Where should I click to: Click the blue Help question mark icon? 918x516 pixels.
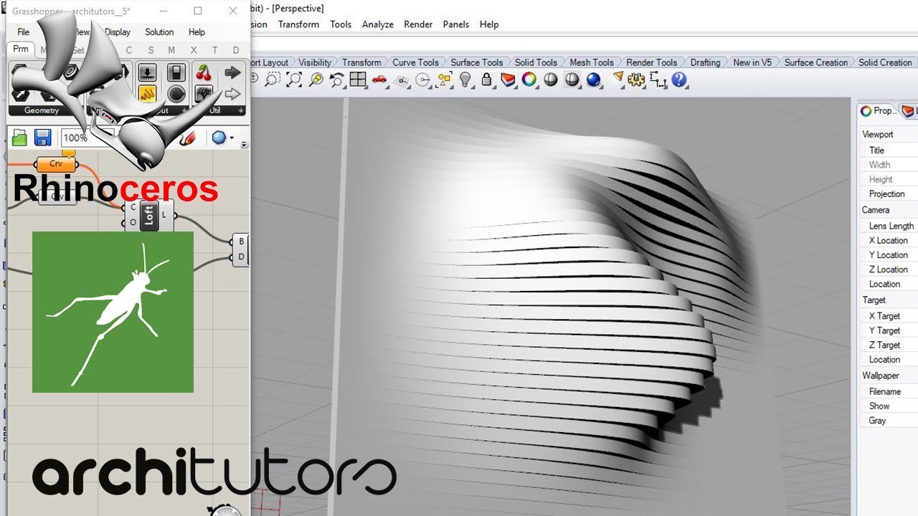click(x=678, y=80)
